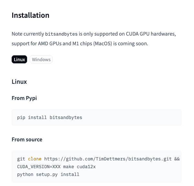Click setup.py in the last code line

pyautogui.click(x=47, y=174)
